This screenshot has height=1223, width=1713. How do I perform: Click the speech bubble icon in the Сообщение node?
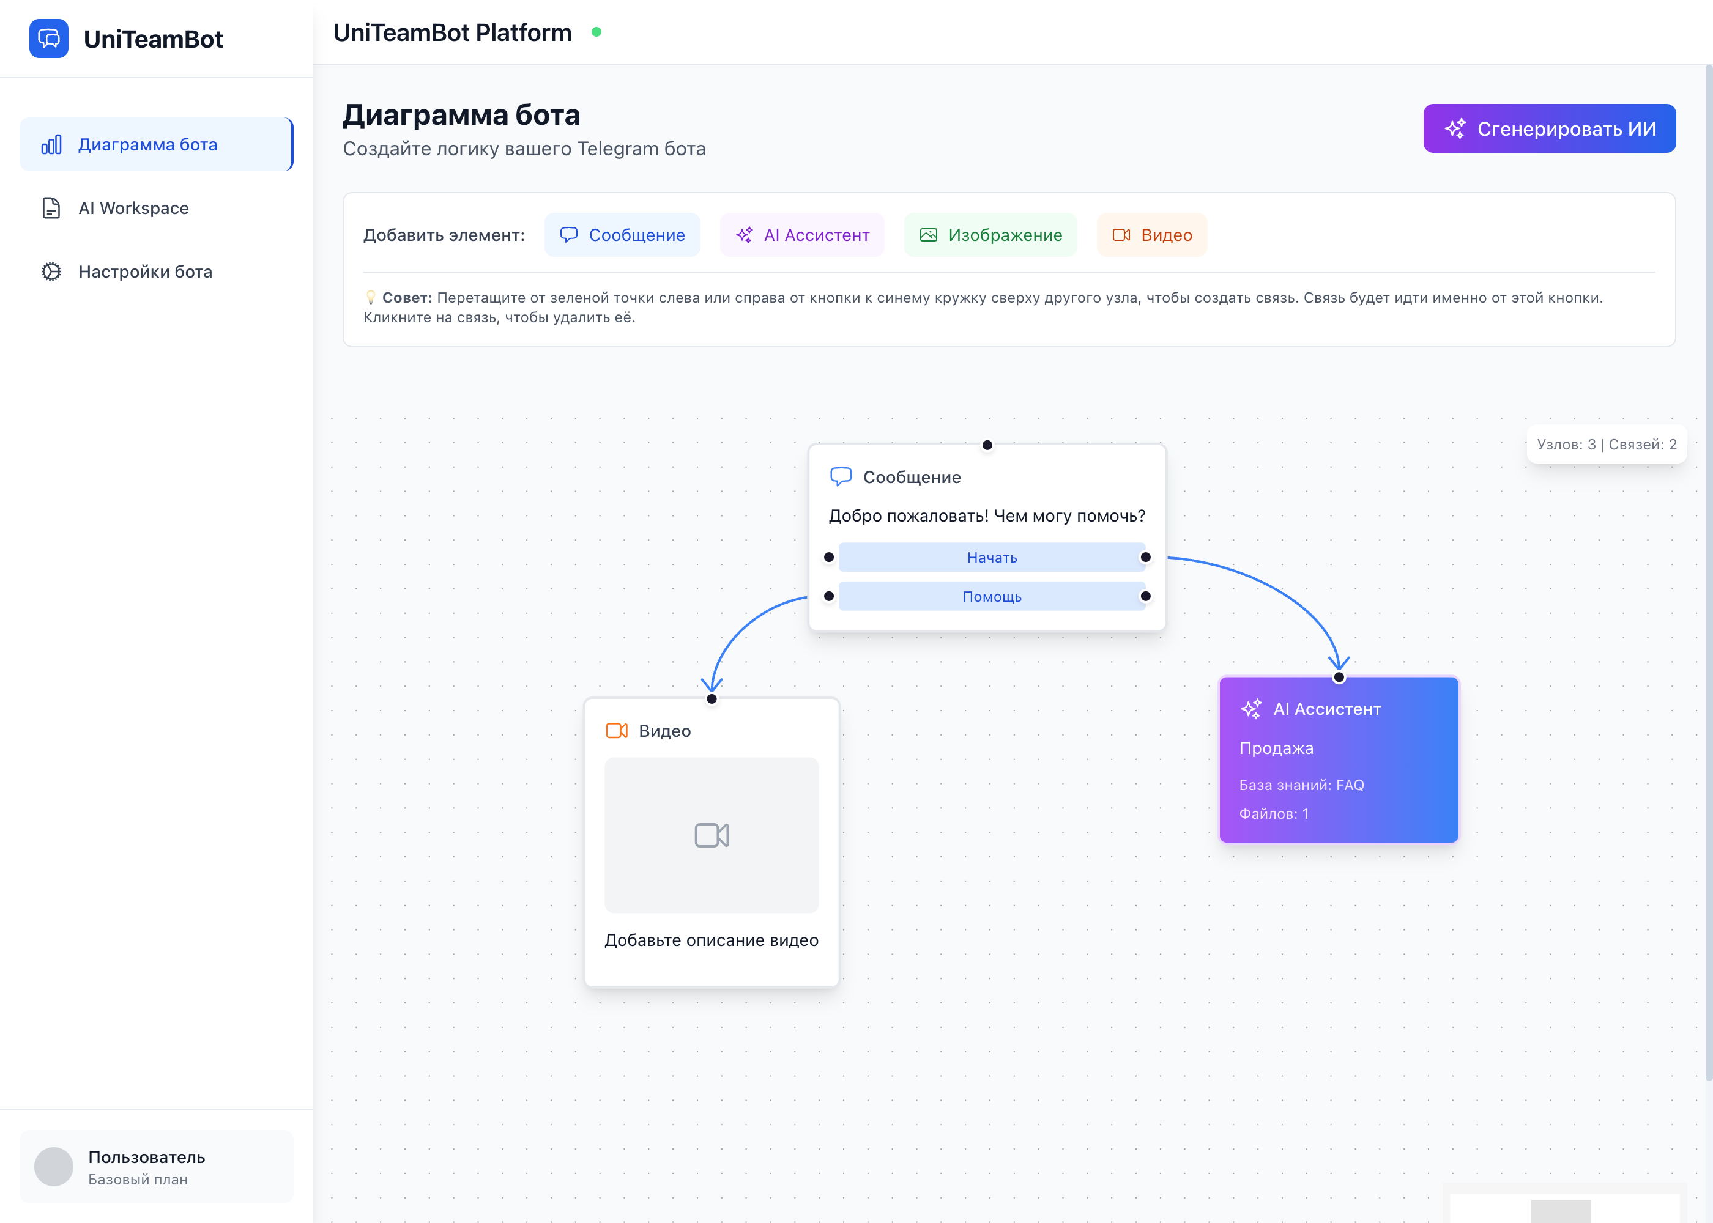(x=841, y=477)
